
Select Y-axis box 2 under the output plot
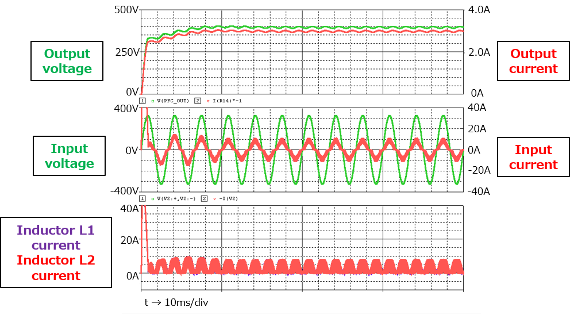[197, 101]
